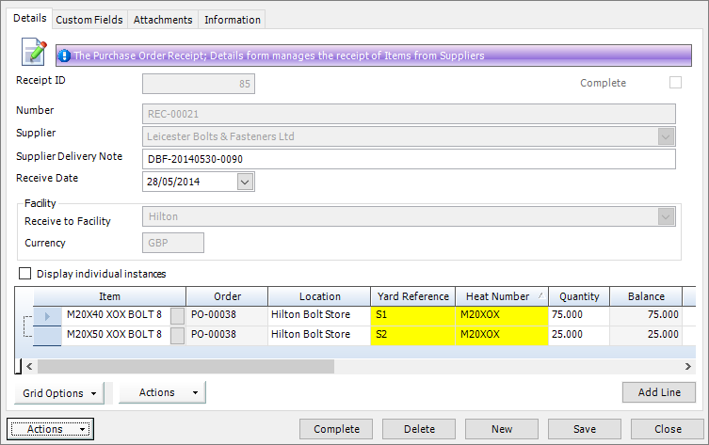Image resolution: width=709 pixels, height=445 pixels.
Task: Expand the Grid Options dropdown
Action: pos(58,392)
